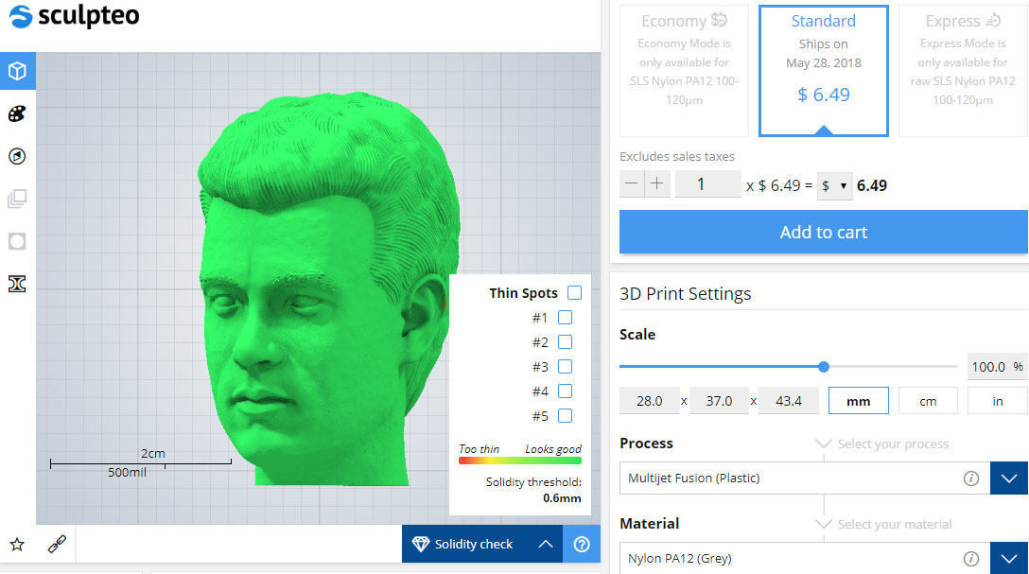Viewport: 1029px width, 574px height.
Task: Click Add to cart
Action: pos(824,232)
